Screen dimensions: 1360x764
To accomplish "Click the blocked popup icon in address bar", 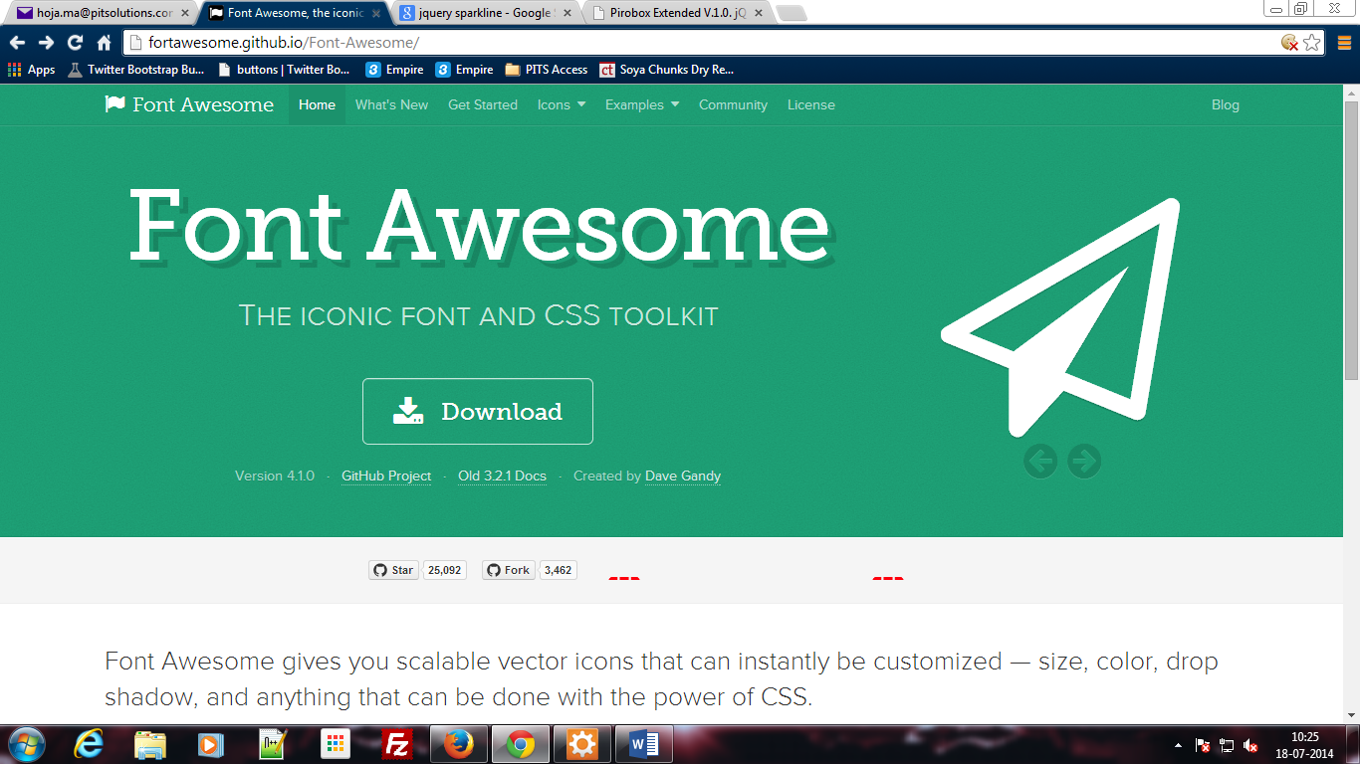I will [1289, 43].
